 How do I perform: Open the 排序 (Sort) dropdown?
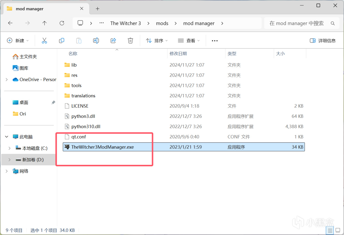point(157,41)
